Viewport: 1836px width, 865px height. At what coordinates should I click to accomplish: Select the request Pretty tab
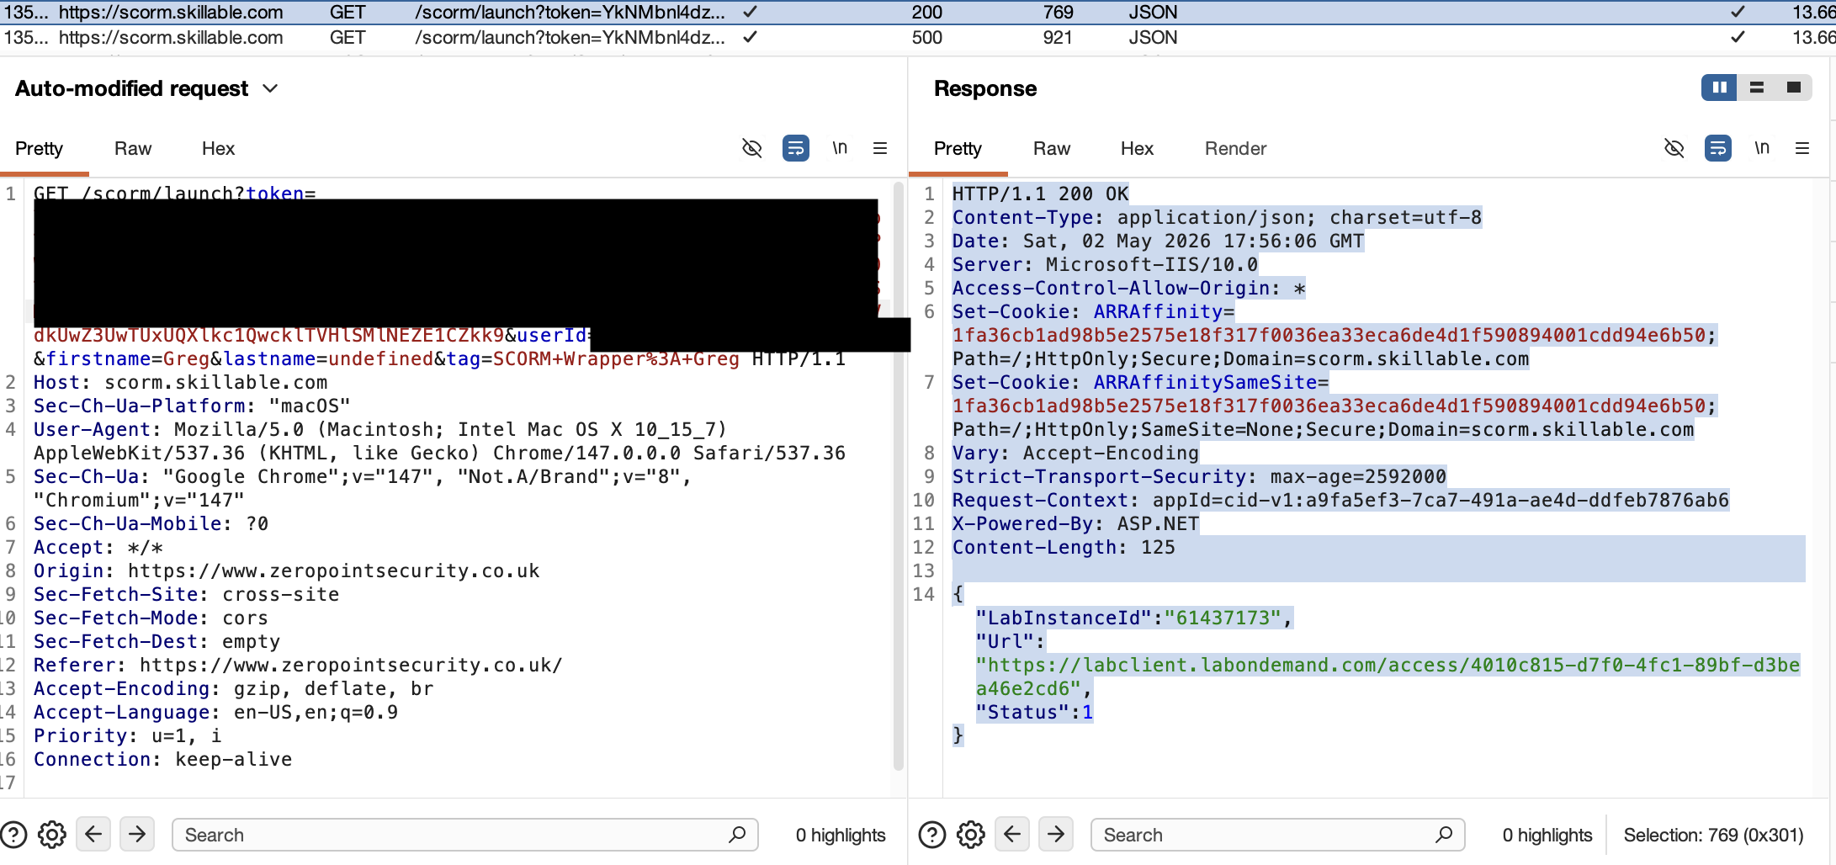click(39, 148)
